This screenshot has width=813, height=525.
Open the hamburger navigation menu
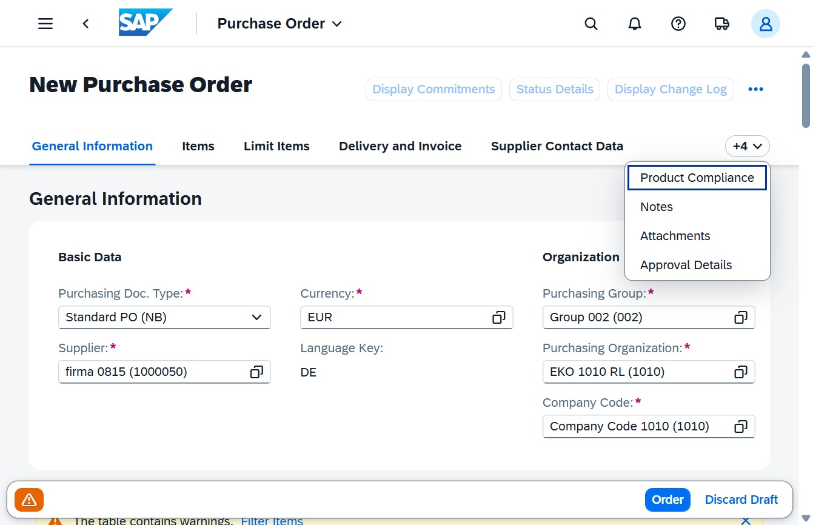click(45, 24)
